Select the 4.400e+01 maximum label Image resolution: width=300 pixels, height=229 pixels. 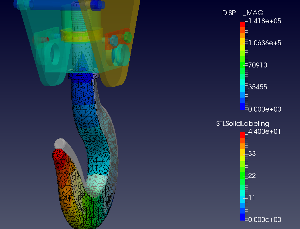[264, 131]
